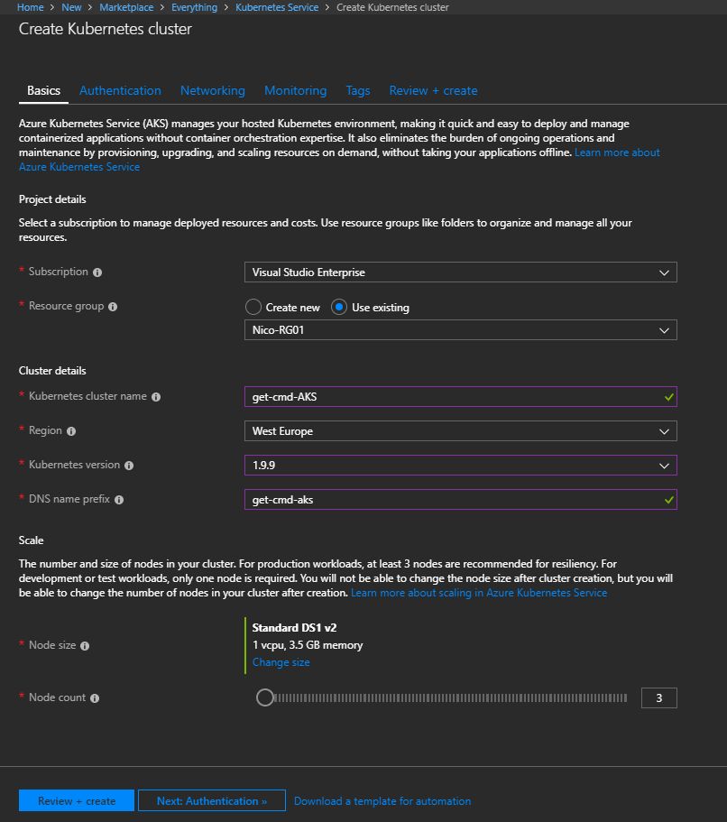Navigate to Marketplace breadcrumb
Viewport: 727px width, 822px height.
pos(126,7)
